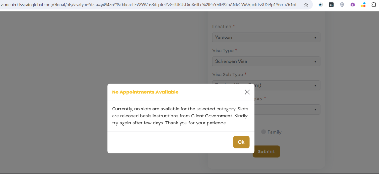This screenshot has height=174, width=379.
Task: Click the No Appointments Available title
Action: coord(145,92)
